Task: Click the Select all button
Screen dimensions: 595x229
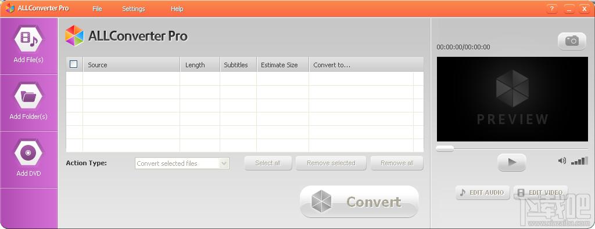Action: pyautogui.click(x=268, y=163)
